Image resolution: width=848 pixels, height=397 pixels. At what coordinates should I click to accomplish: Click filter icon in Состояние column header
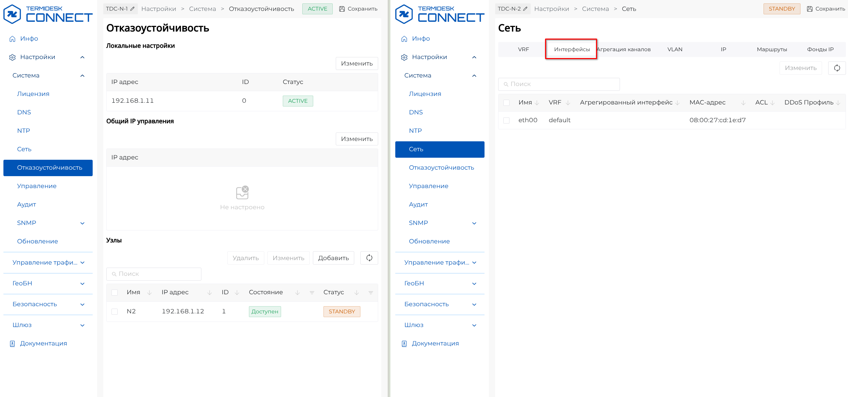point(312,293)
